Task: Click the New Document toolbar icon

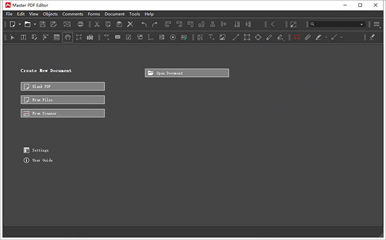Action: (x=12, y=24)
